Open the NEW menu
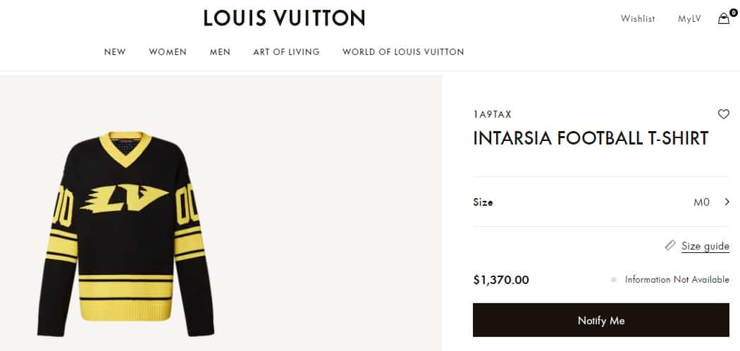This screenshot has height=351, width=740. pyautogui.click(x=115, y=52)
